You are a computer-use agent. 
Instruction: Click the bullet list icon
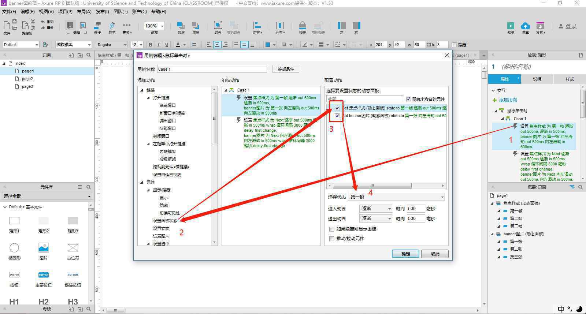point(194,45)
